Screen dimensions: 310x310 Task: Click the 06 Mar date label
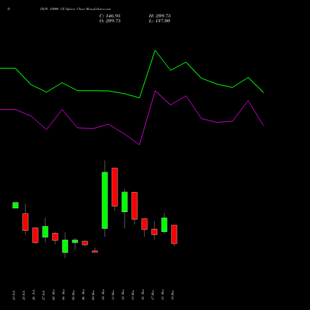pos(83,294)
